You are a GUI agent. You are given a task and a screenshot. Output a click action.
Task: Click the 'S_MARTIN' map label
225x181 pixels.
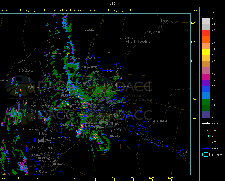pos(103,111)
